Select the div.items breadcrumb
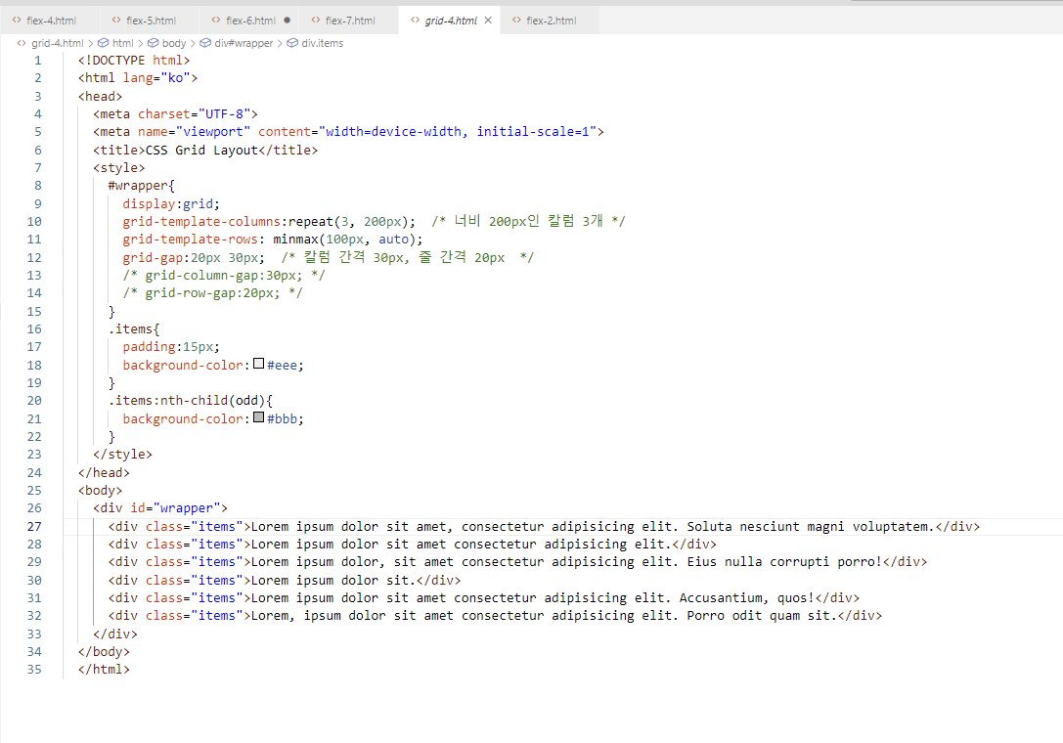This screenshot has height=743, width=1063. 322,43
